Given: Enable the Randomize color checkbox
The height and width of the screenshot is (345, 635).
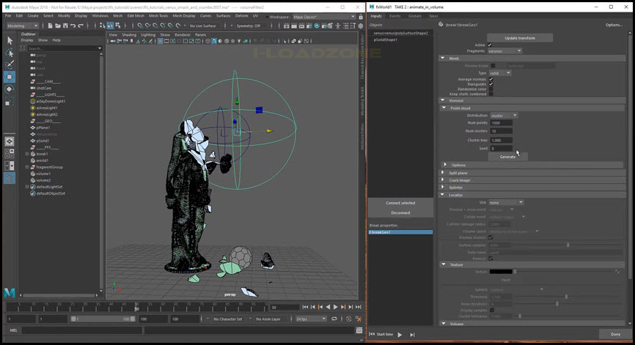Looking at the screenshot, I should coord(491,89).
